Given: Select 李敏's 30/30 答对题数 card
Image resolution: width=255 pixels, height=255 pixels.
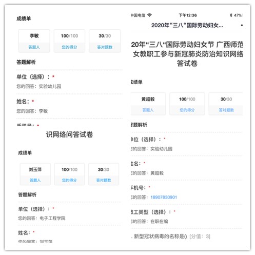Looking at the screenshot, I should 105,41.
